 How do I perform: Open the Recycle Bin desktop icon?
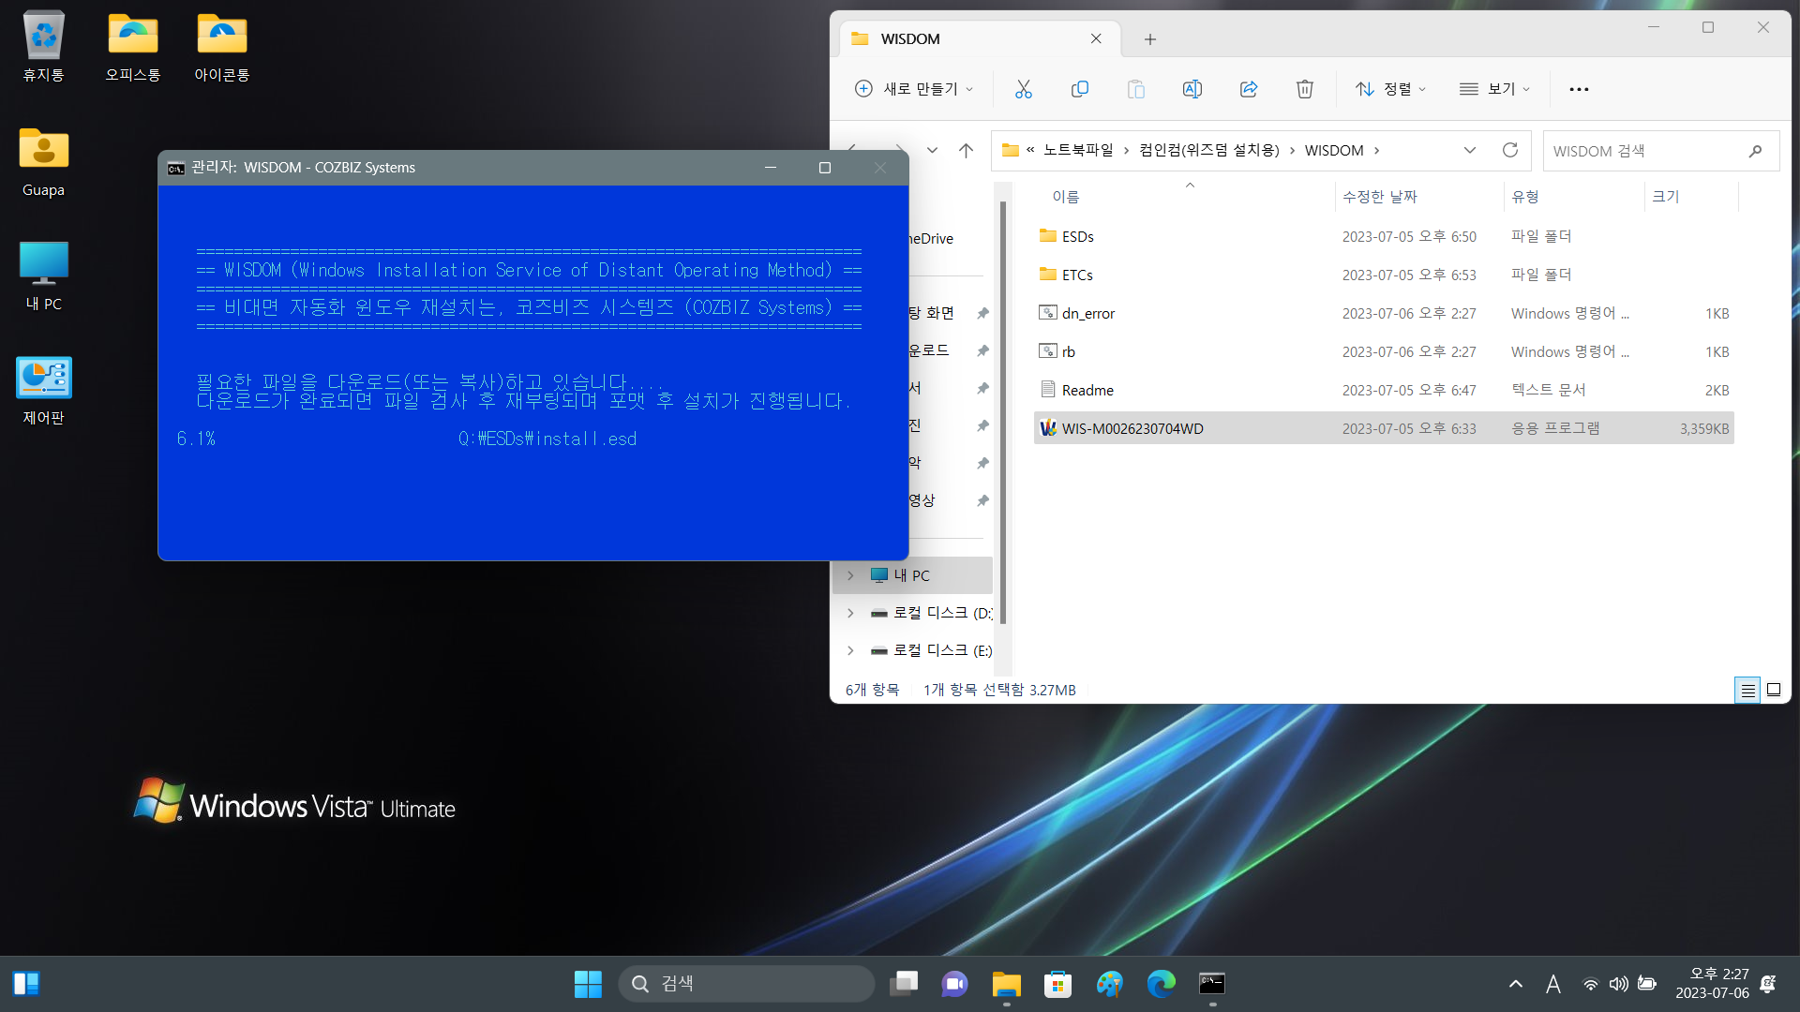coord(43,47)
